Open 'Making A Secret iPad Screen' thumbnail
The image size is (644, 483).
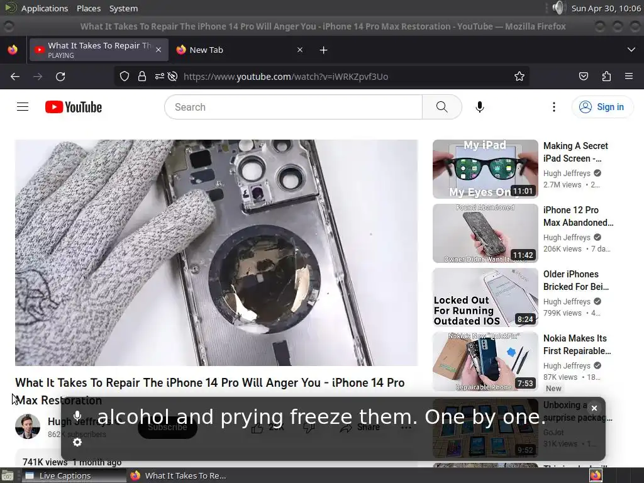pos(485,169)
